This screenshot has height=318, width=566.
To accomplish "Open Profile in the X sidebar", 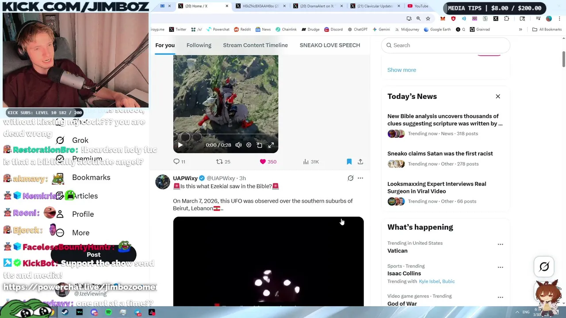I will tap(83, 214).
